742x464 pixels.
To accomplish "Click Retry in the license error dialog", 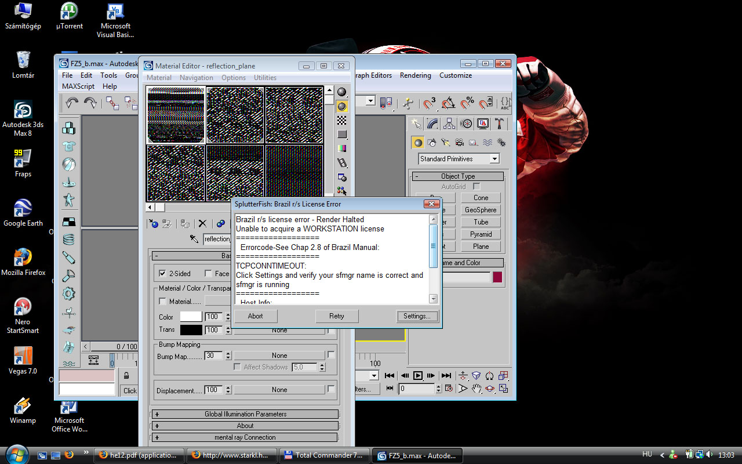I will pyautogui.click(x=337, y=316).
